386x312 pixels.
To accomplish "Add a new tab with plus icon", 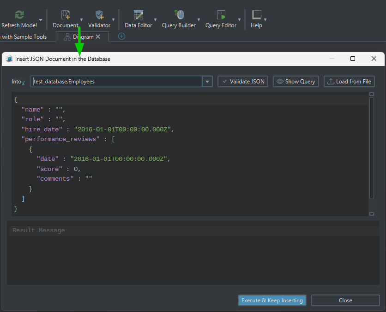I will click(x=121, y=36).
